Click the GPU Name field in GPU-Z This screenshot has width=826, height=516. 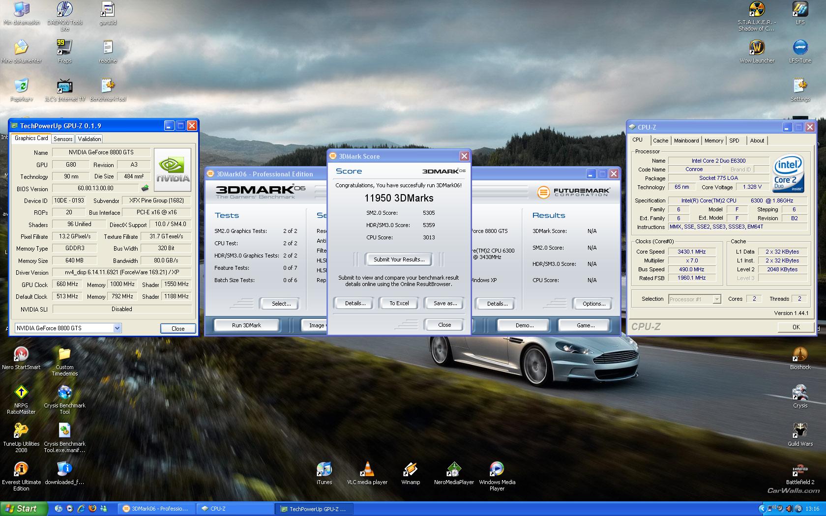101,152
